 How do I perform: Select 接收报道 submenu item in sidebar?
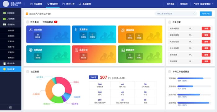click(x=11, y=30)
